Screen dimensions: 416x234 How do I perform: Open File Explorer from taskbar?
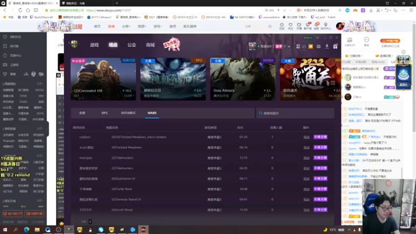(x=37, y=230)
